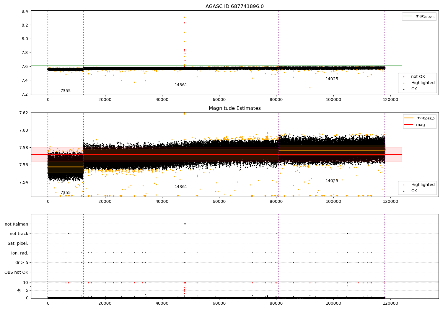This screenshot has width=443, height=310.
Task: Click the orange mag OBSID line sample in middle legend
Action: pyautogui.click(x=409, y=118)
